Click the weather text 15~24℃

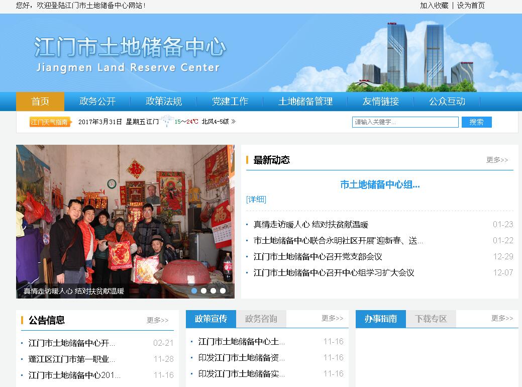tap(186, 122)
